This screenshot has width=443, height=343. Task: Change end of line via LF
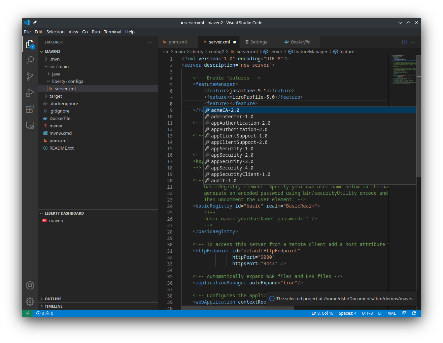click(x=380, y=313)
